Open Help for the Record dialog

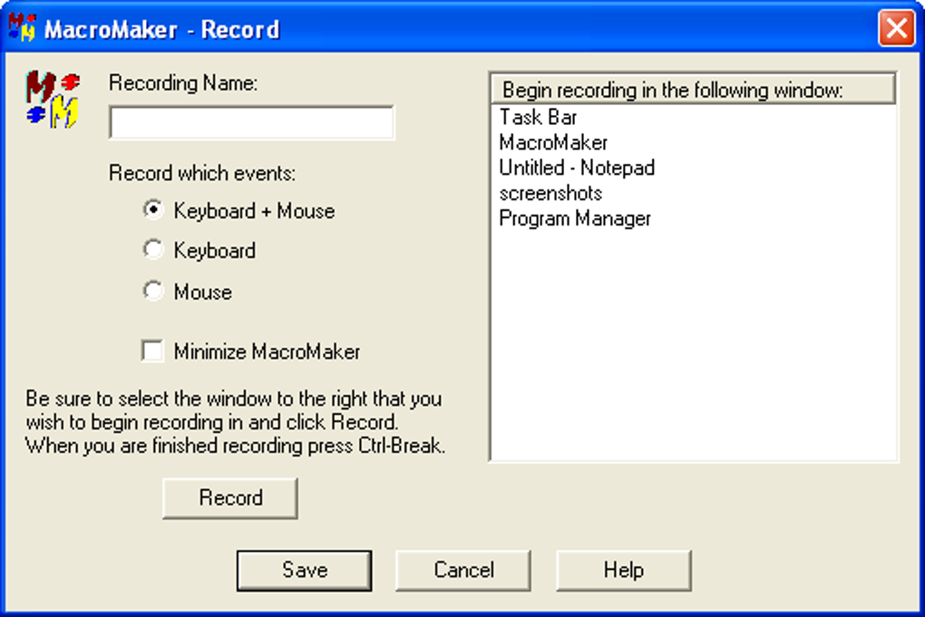624,571
